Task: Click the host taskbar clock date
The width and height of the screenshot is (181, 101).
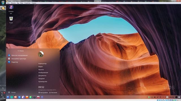Action: point(3,98)
